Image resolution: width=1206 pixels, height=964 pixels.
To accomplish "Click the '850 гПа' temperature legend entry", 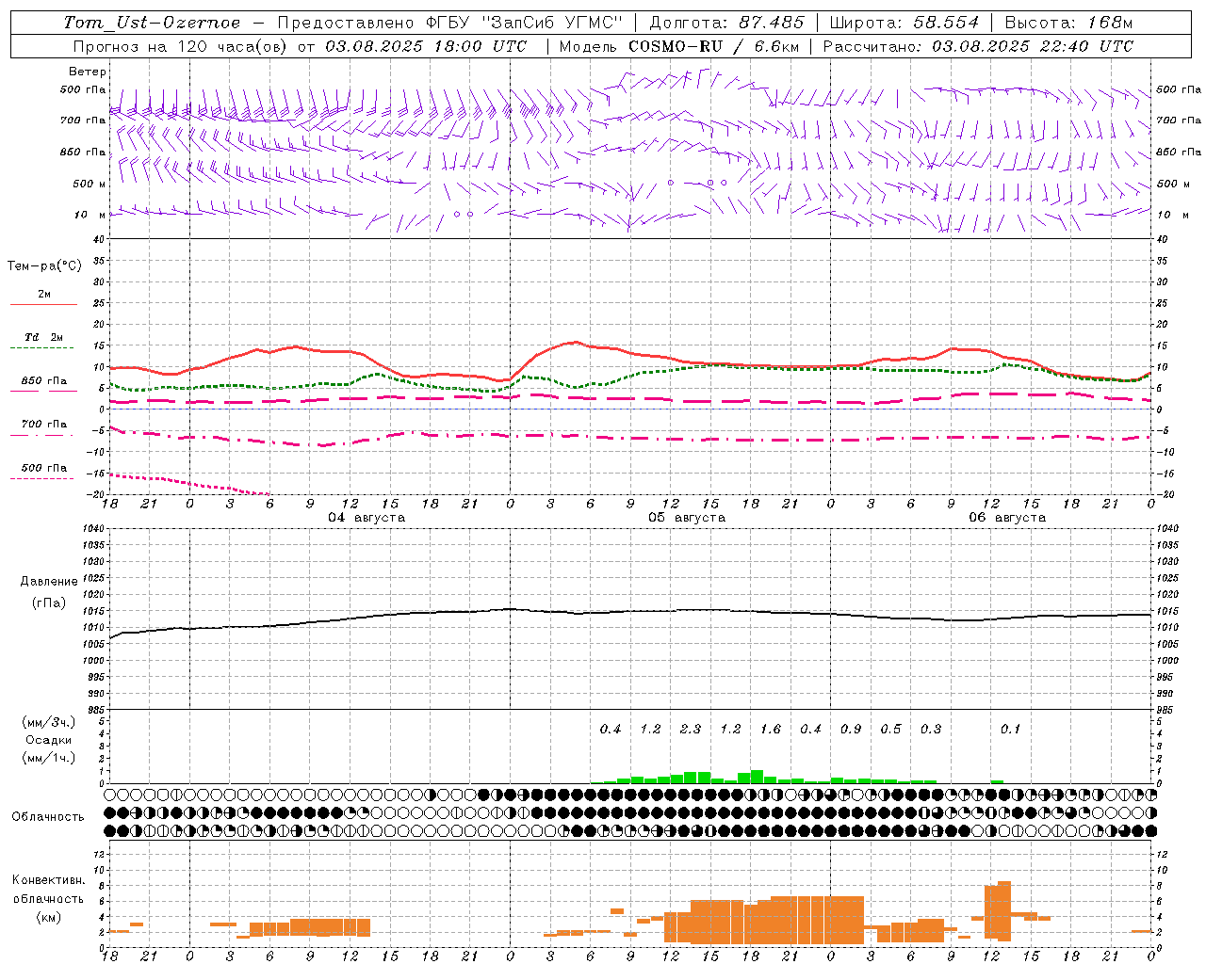I will pos(44,381).
